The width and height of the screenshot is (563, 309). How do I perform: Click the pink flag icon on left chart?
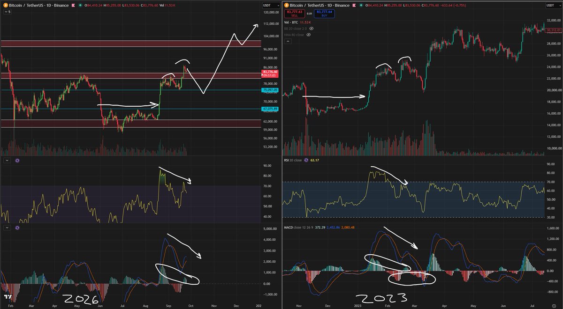pos(73,5)
